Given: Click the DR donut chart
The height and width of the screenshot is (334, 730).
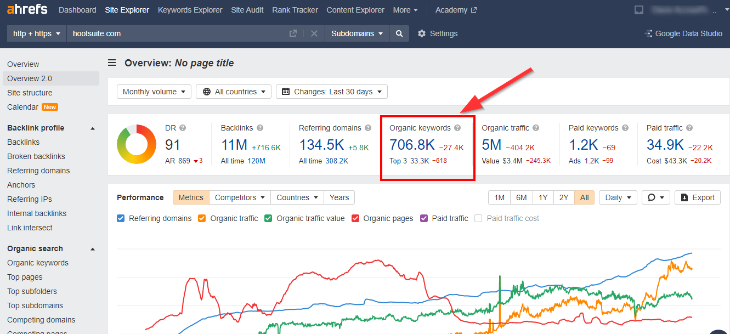Looking at the screenshot, I should [x=137, y=144].
